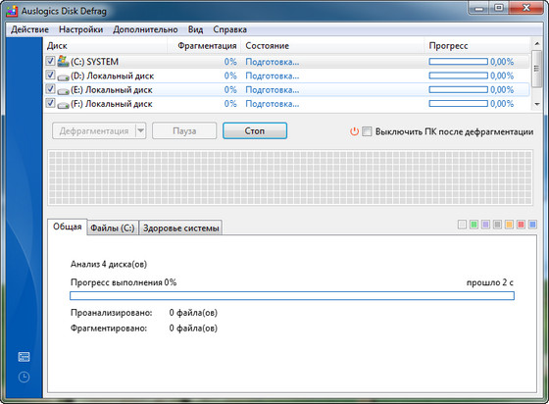Click the (C:) SYSTEM progress bar
This screenshot has width=549, height=404.
459,62
